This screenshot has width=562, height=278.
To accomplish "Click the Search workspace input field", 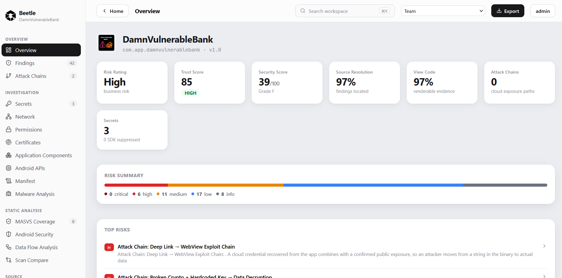I will [x=345, y=11].
